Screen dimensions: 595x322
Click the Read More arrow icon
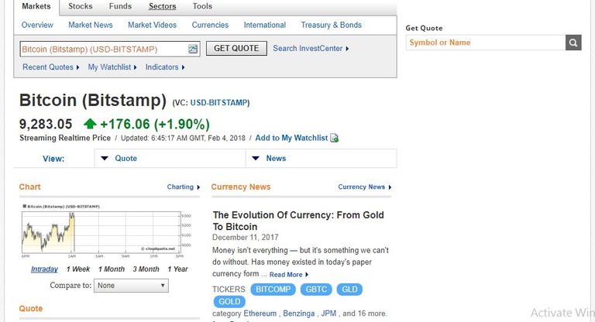pos(307,275)
